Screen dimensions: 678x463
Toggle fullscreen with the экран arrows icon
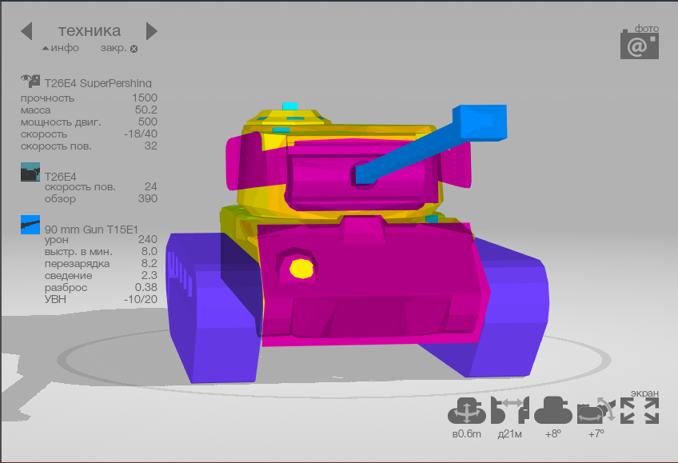click(x=640, y=410)
